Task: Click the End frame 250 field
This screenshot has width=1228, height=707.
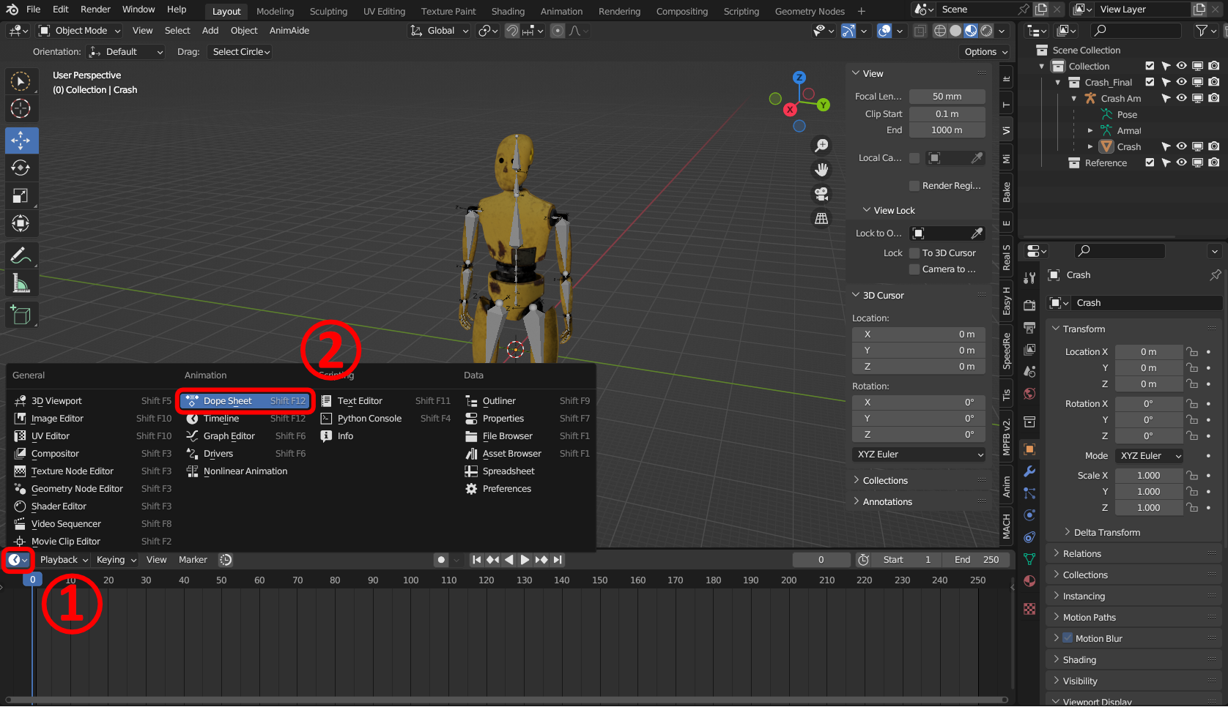Action: (x=977, y=560)
